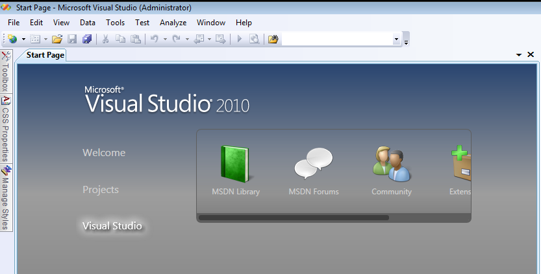Click the MSDN Forums speech bubbles icon
Screen dimensions: 541x274
coord(313,164)
